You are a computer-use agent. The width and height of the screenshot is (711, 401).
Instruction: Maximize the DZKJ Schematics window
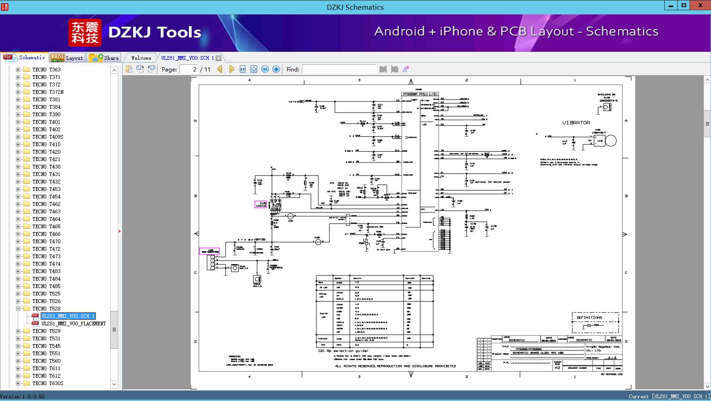coord(684,6)
